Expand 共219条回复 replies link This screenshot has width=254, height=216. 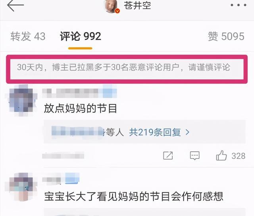click(155, 132)
